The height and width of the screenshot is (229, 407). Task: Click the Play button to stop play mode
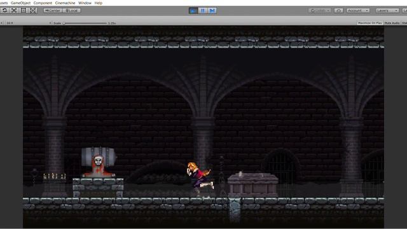193,11
